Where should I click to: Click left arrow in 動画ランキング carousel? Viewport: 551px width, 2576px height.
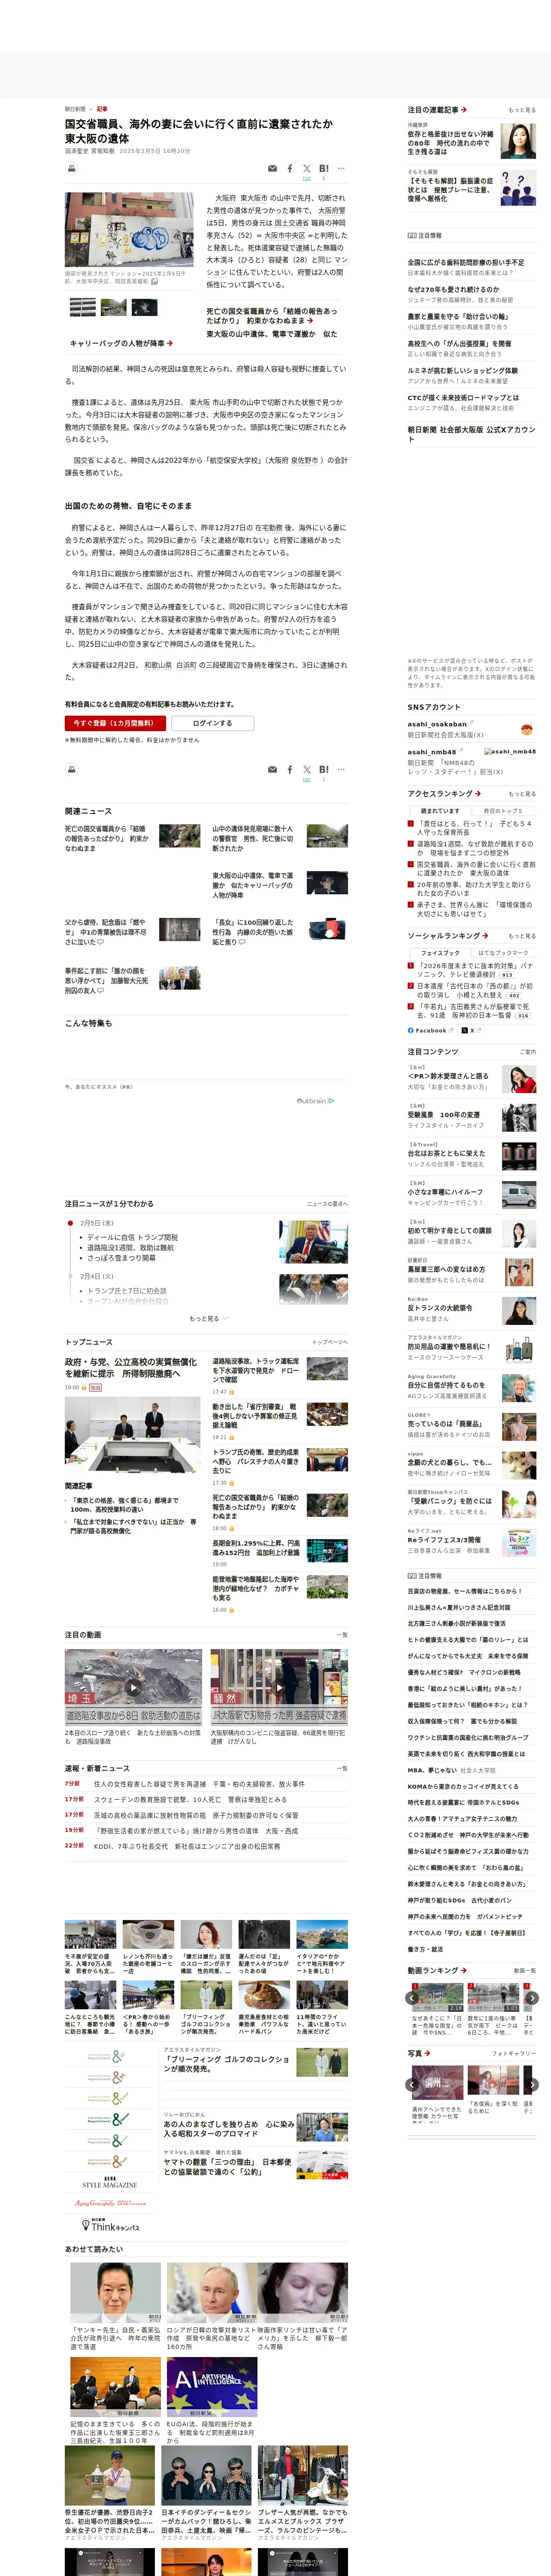(412, 1998)
